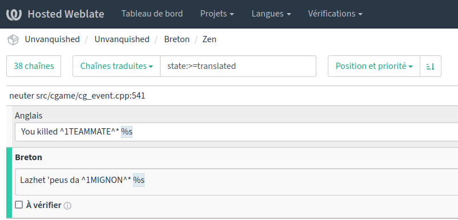Viewport: 458px width, 220px height.
Task: Click the Hosted Weblate logo icon
Action: pyautogui.click(x=14, y=14)
